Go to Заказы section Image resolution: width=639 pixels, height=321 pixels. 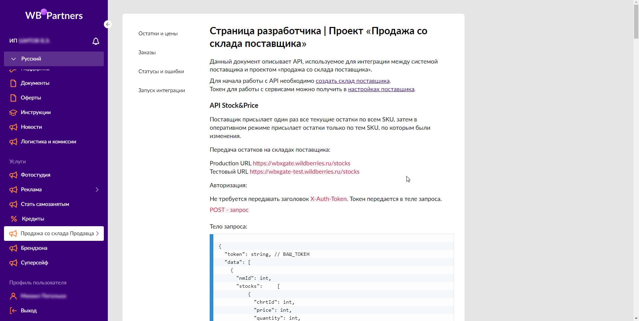147,53
